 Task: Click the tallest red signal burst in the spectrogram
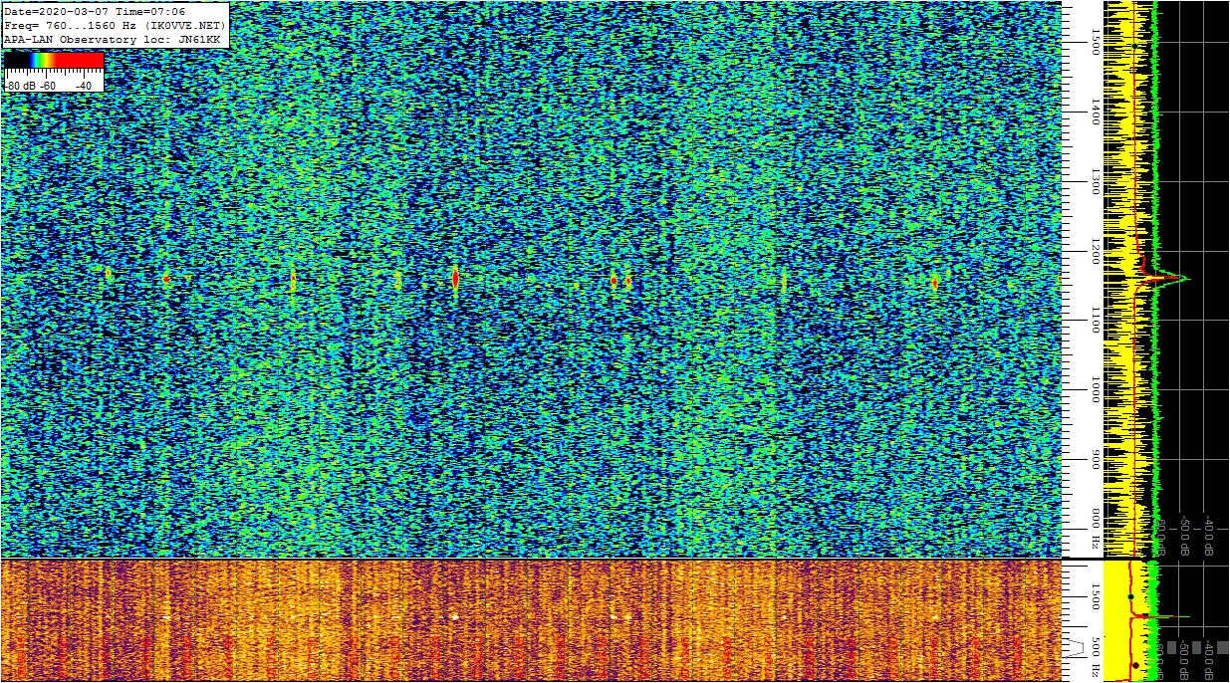(x=455, y=279)
